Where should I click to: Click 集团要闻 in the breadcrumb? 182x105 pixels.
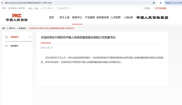22,28
